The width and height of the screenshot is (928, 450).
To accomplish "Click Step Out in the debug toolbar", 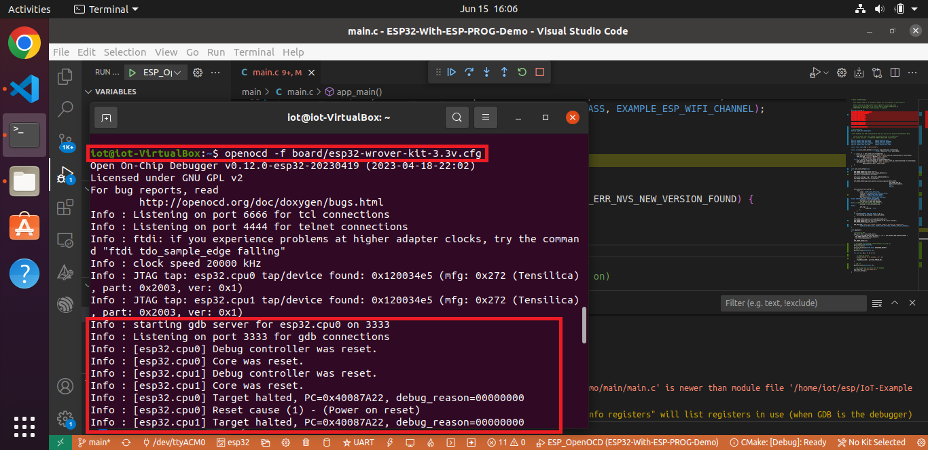I will tap(504, 72).
